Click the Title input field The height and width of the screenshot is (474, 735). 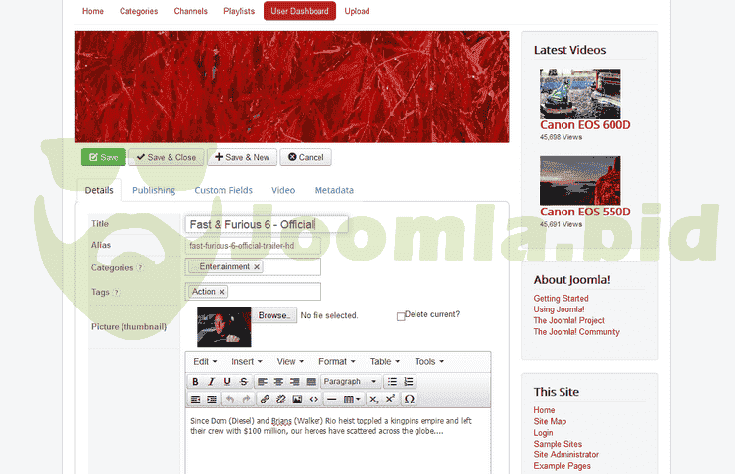[266, 224]
